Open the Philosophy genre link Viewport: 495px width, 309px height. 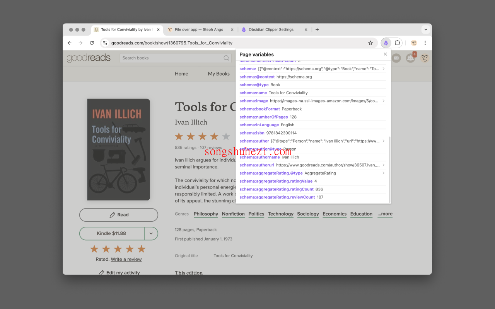point(206,214)
